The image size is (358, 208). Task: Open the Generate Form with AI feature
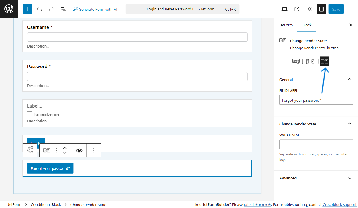point(95,9)
